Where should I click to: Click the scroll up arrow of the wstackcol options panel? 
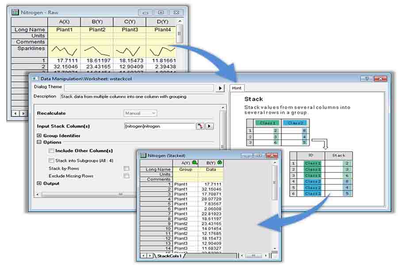coord(222,108)
